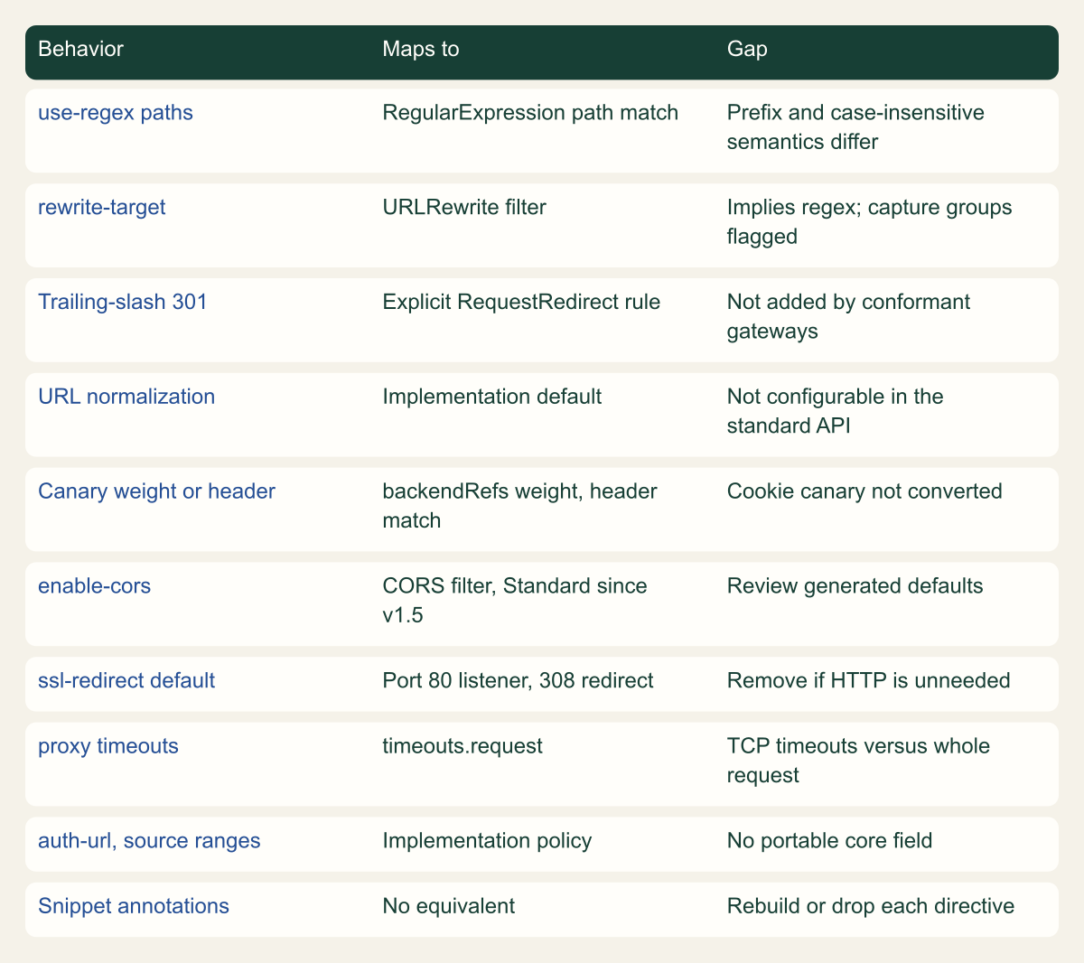Click 'Implies regex; capture groups flagged' text
Image resolution: width=1084 pixels, height=963 pixels.
pos(870,221)
